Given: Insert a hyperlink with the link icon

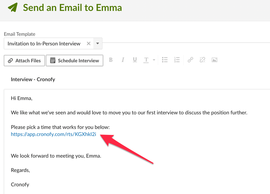Looking at the screenshot, I should (x=190, y=60).
